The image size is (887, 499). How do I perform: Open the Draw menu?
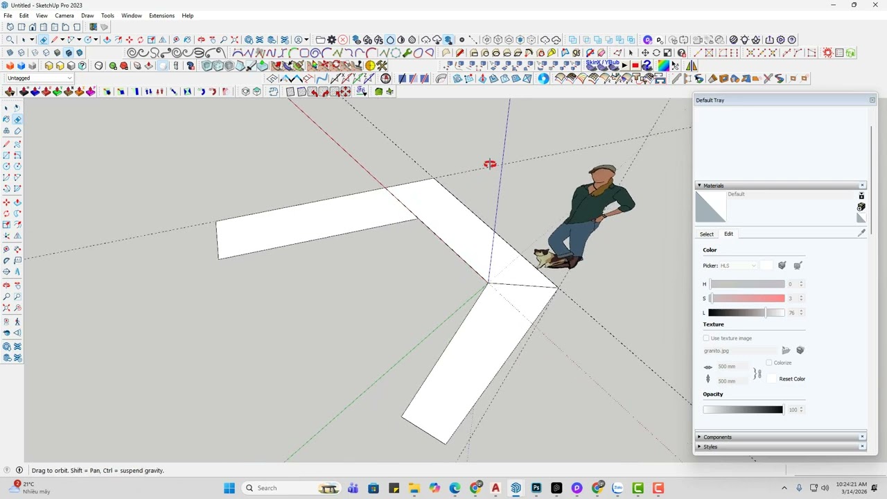[87, 15]
